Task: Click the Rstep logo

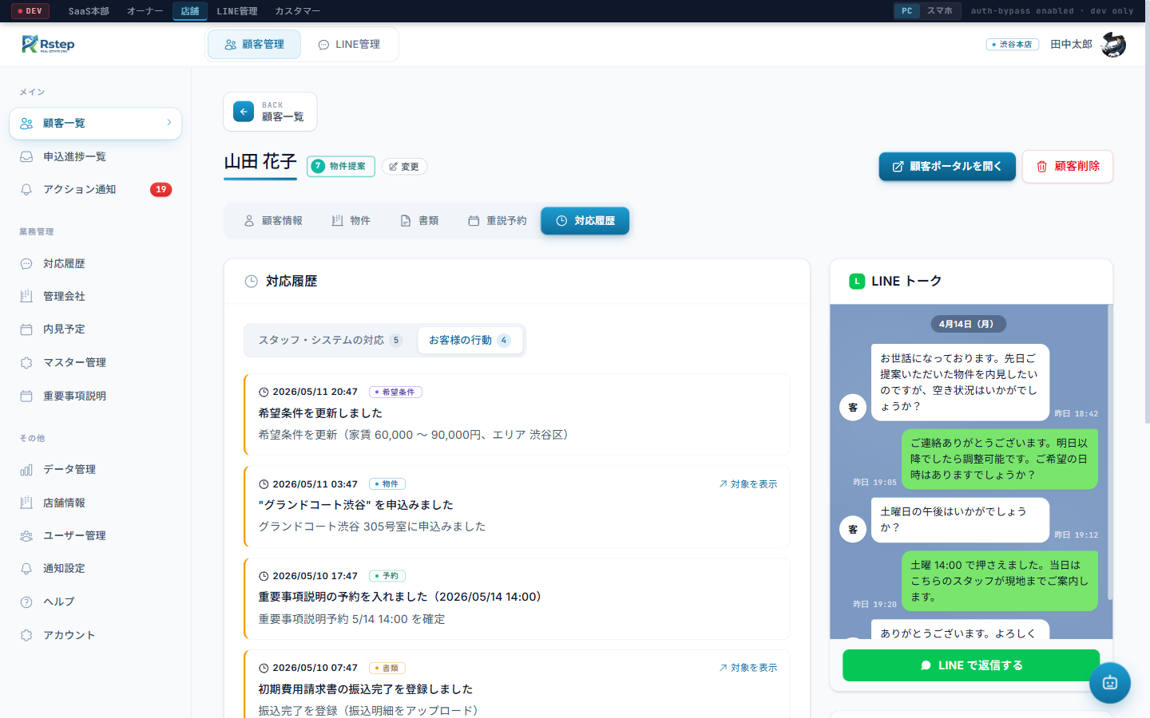Action: (48, 44)
